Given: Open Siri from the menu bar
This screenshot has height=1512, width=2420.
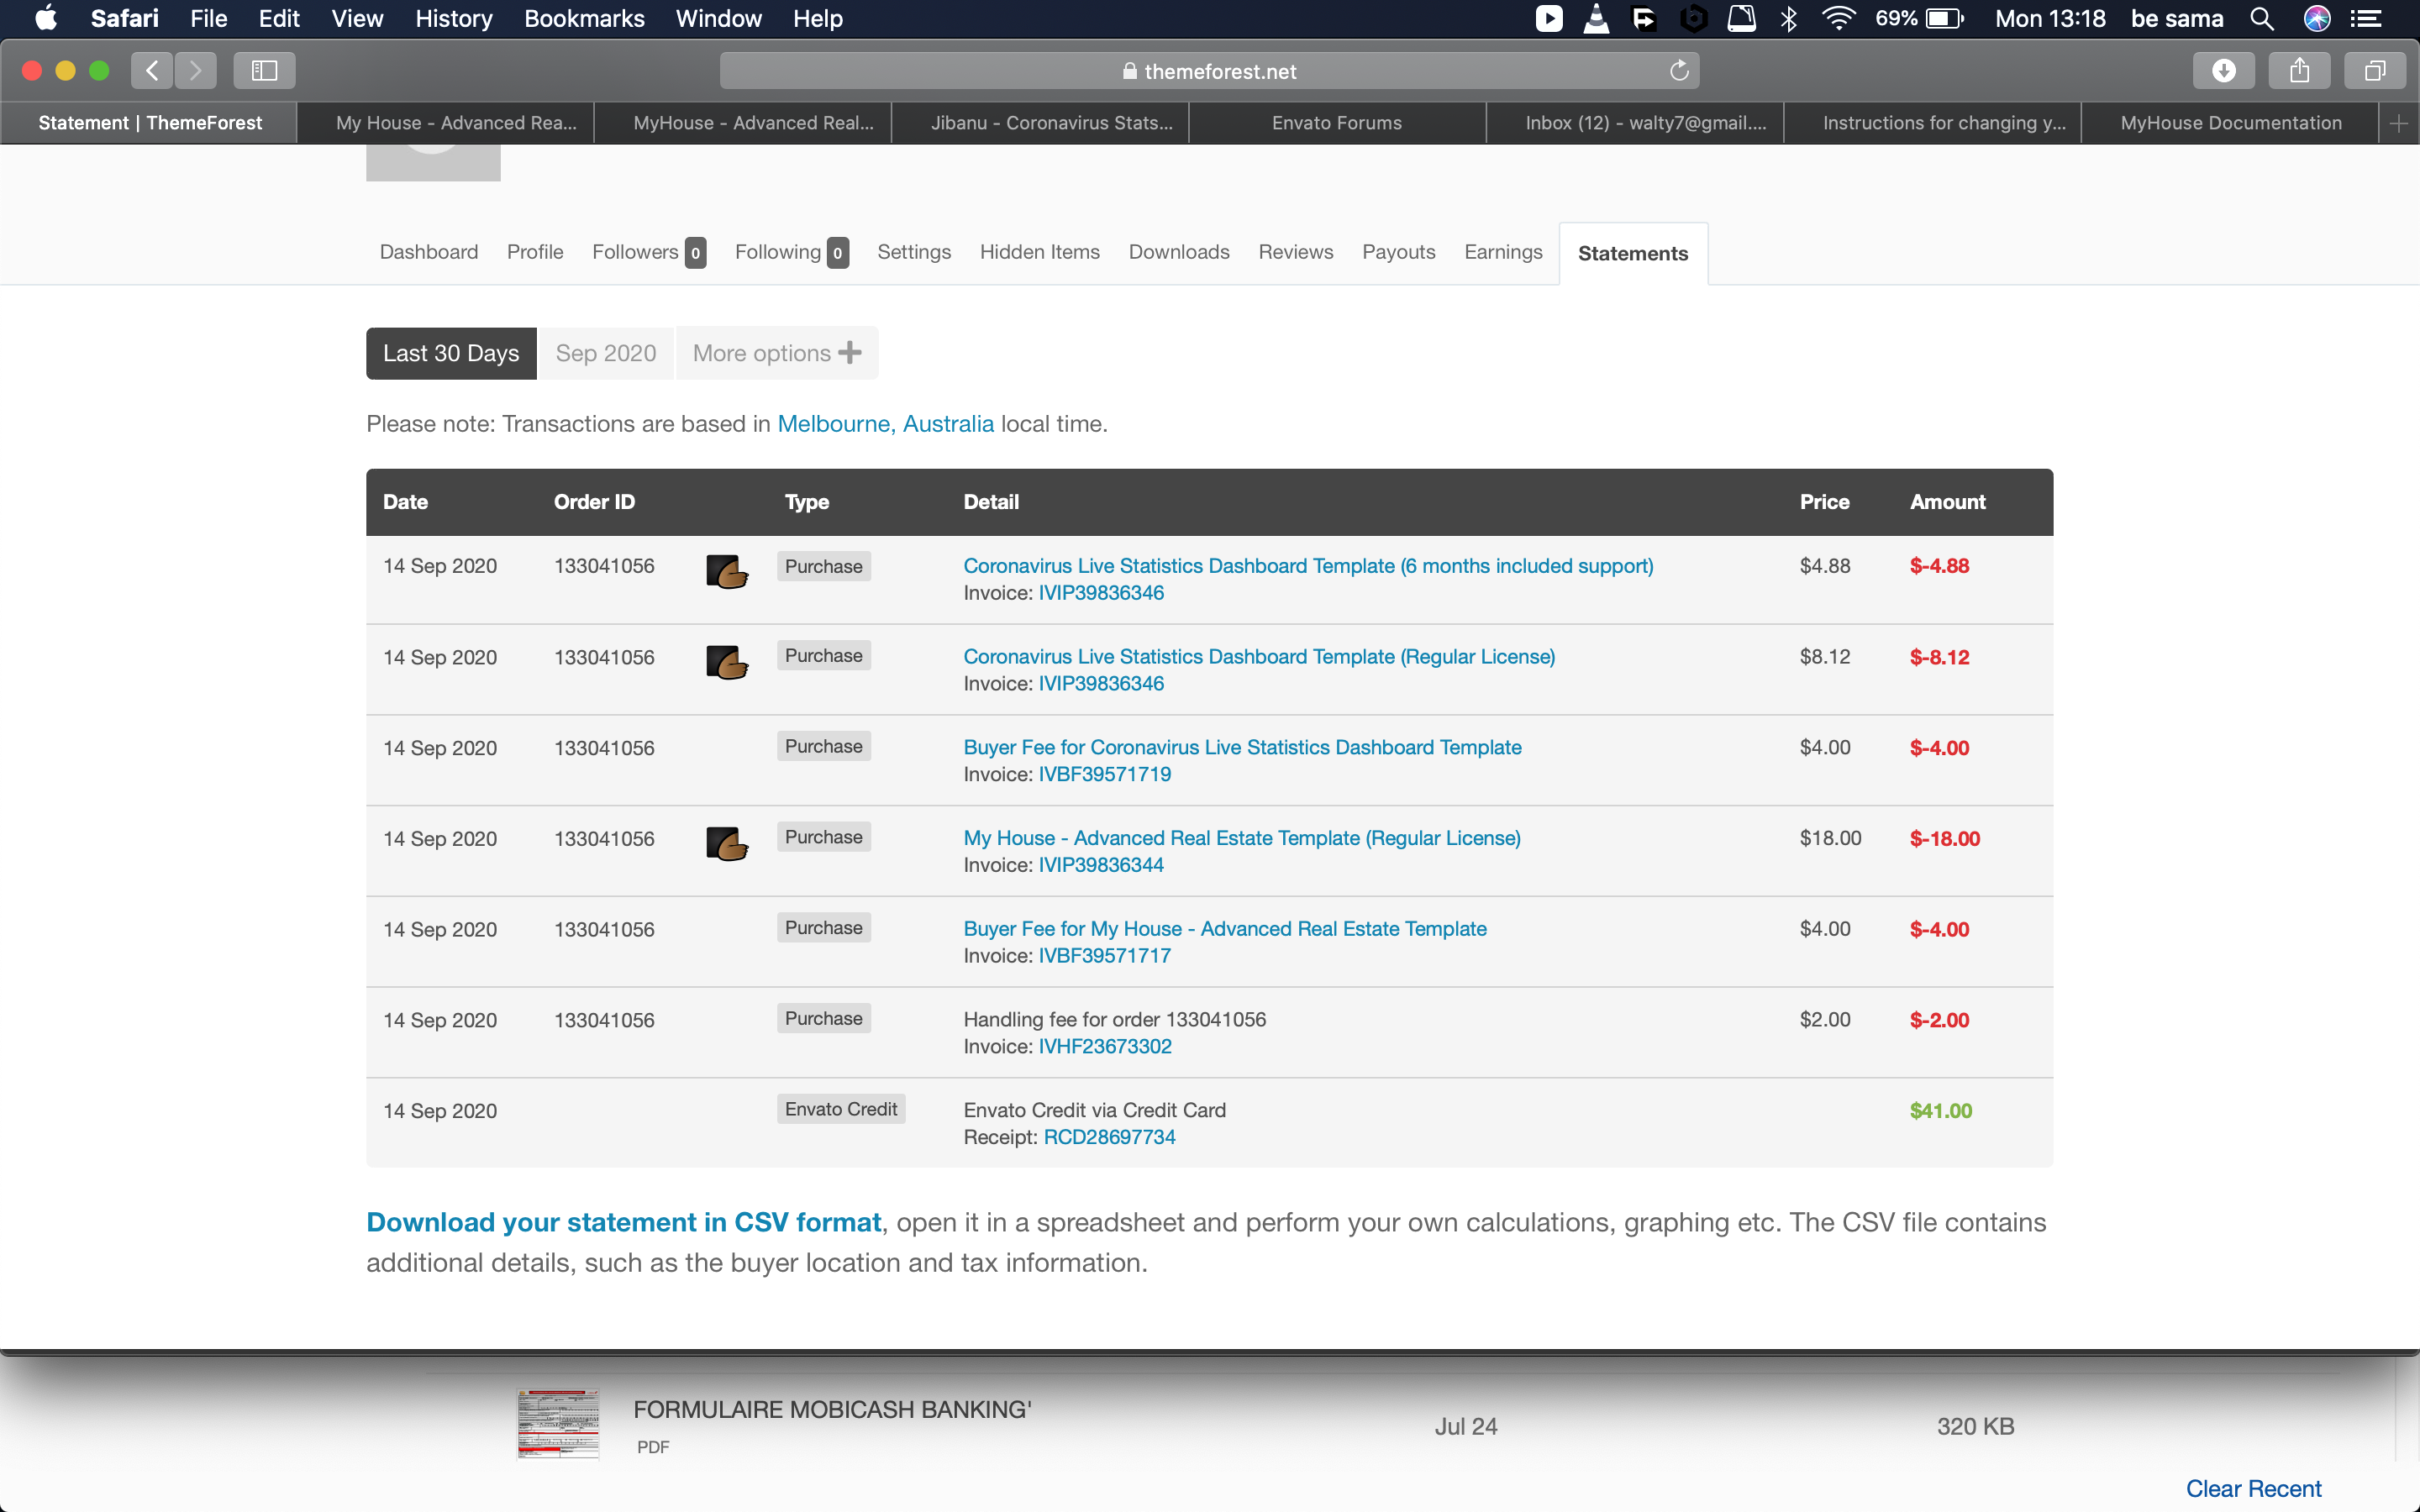Looking at the screenshot, I should 2316,18.
